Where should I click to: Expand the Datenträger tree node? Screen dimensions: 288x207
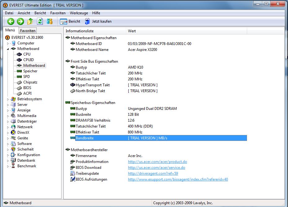8,122
